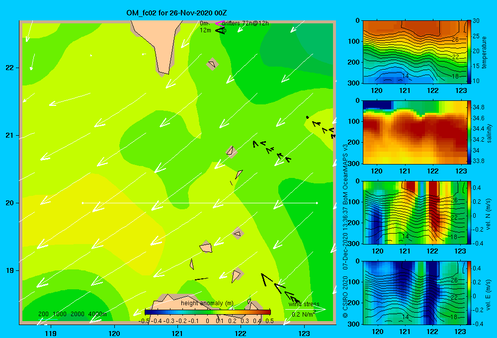Click the temperature cross-section panel

tap(415, 52)
